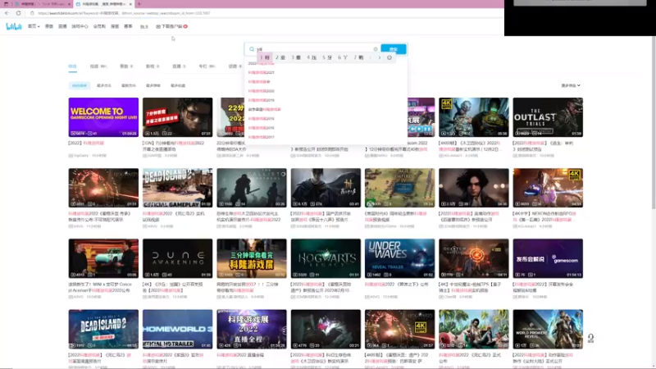The image size is (656, 369).
Task: Clear the search box with the X icon
Action: (376, 49)
